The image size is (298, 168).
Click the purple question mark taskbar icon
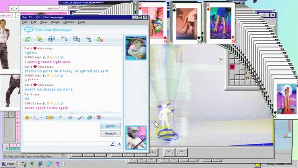tap(57, 164)
